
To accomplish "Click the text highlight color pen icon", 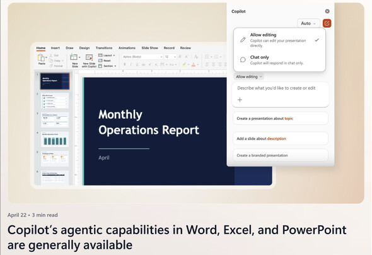I will click(184, 64).
